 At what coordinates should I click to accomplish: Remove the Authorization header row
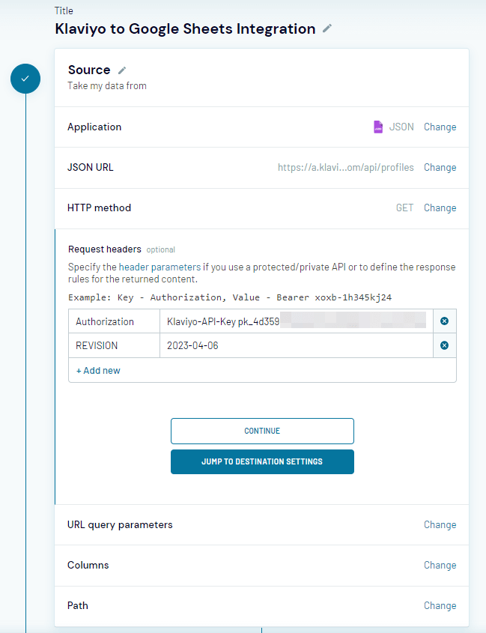[x=444, y=321]
